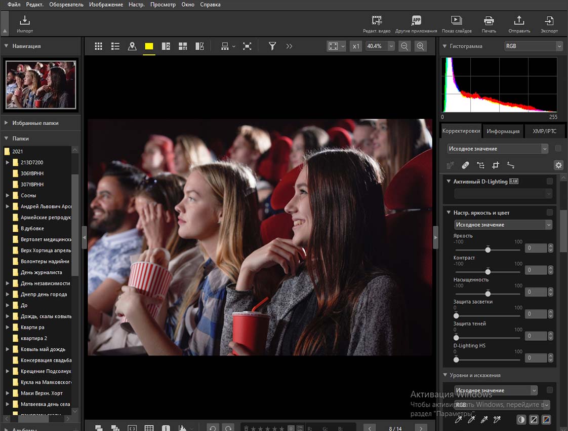The height and width of the screenshot is (431, 568).
Task: Show the grid overlay icon in bottom bar
Action: (149, 428)
